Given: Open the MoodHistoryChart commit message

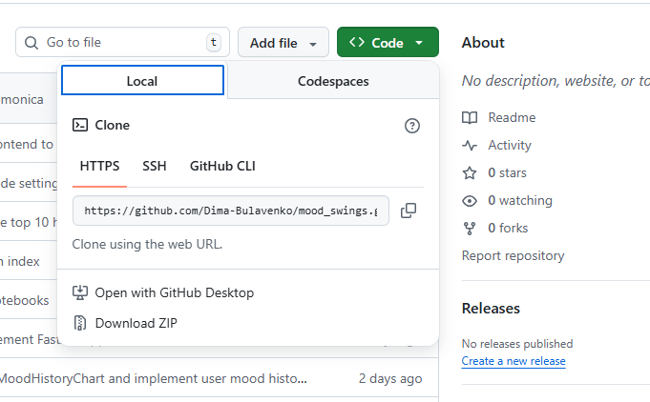Looking at the screenshot, I should coord(154,378).
